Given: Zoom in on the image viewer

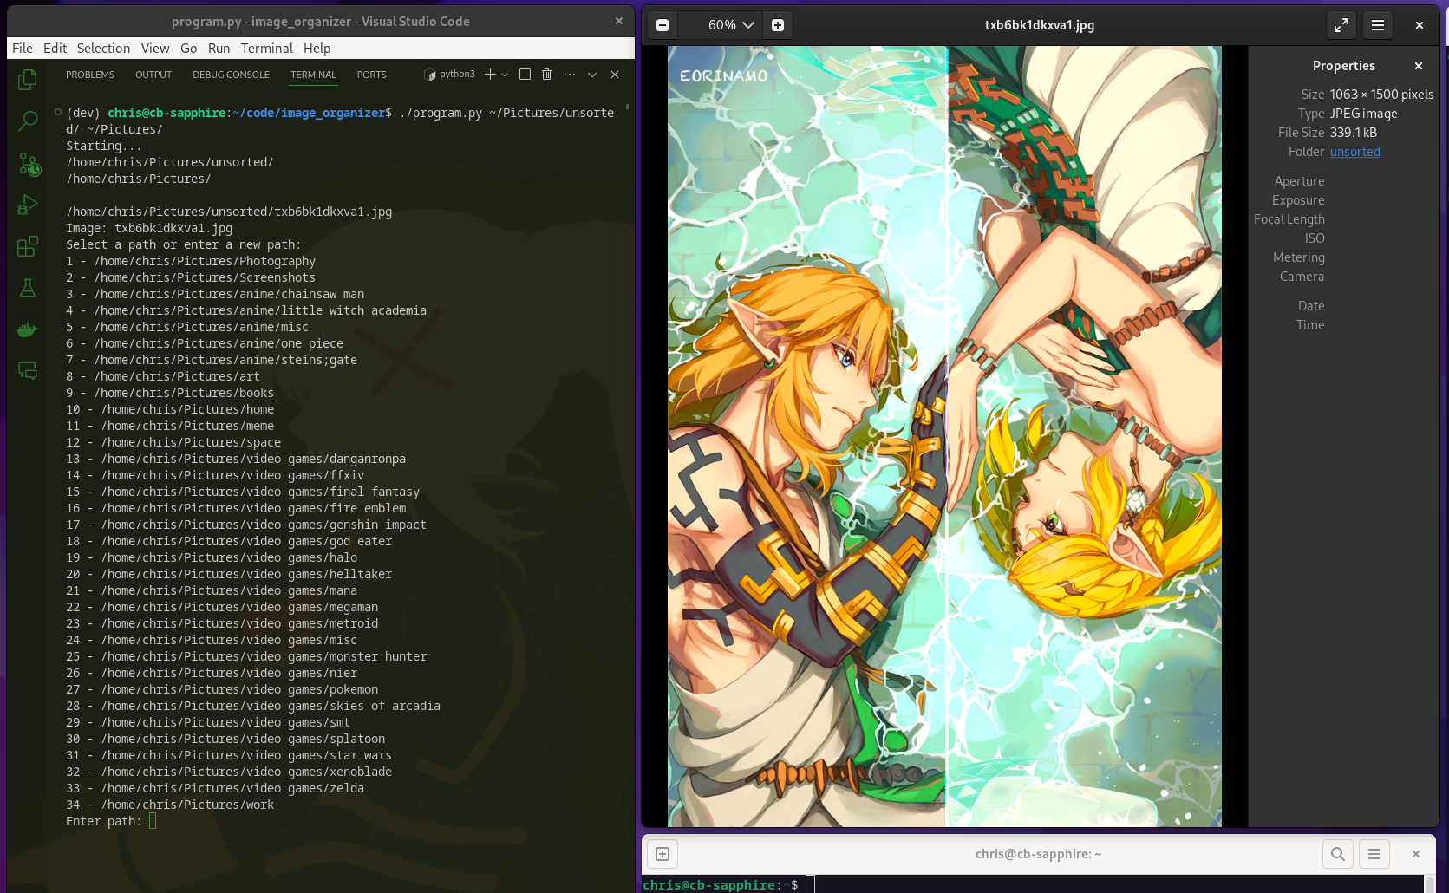Looking at the screenshot, I should pos(778,25).
